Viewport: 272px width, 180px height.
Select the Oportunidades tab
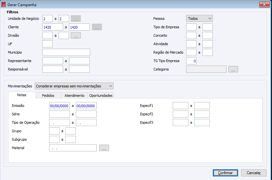point(101,96)
